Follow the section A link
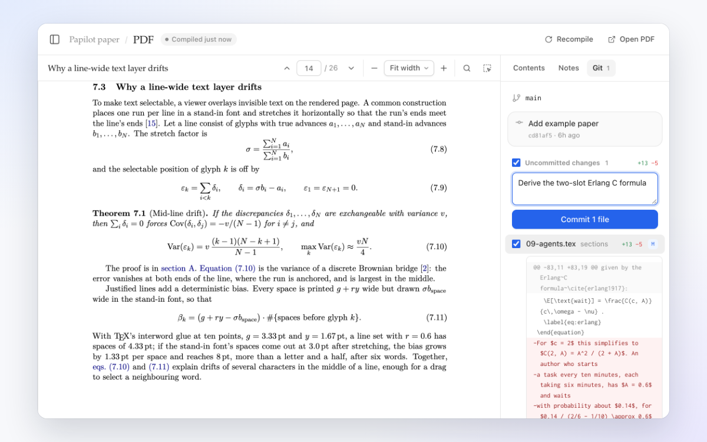This screenshot has width=707, height=442. 179,268
